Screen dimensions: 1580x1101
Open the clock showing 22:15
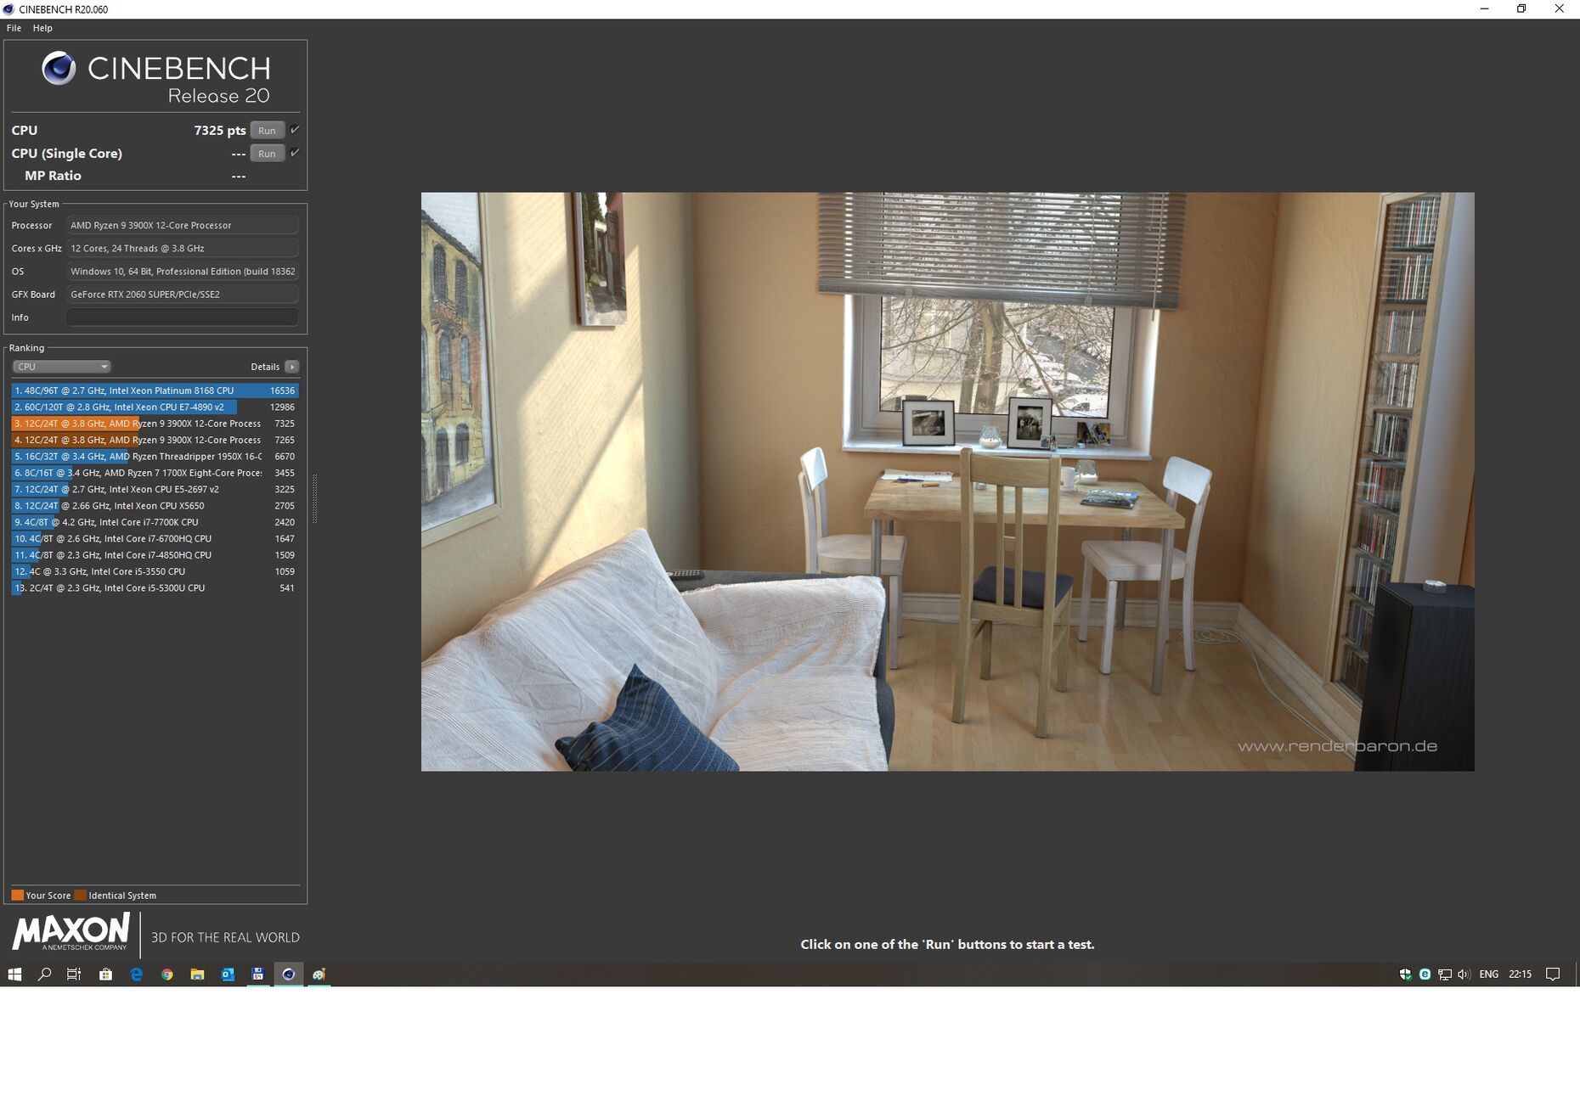point(1520,974)
